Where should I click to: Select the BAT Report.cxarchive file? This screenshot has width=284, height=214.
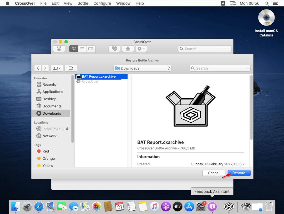click(x=101, y=77)
